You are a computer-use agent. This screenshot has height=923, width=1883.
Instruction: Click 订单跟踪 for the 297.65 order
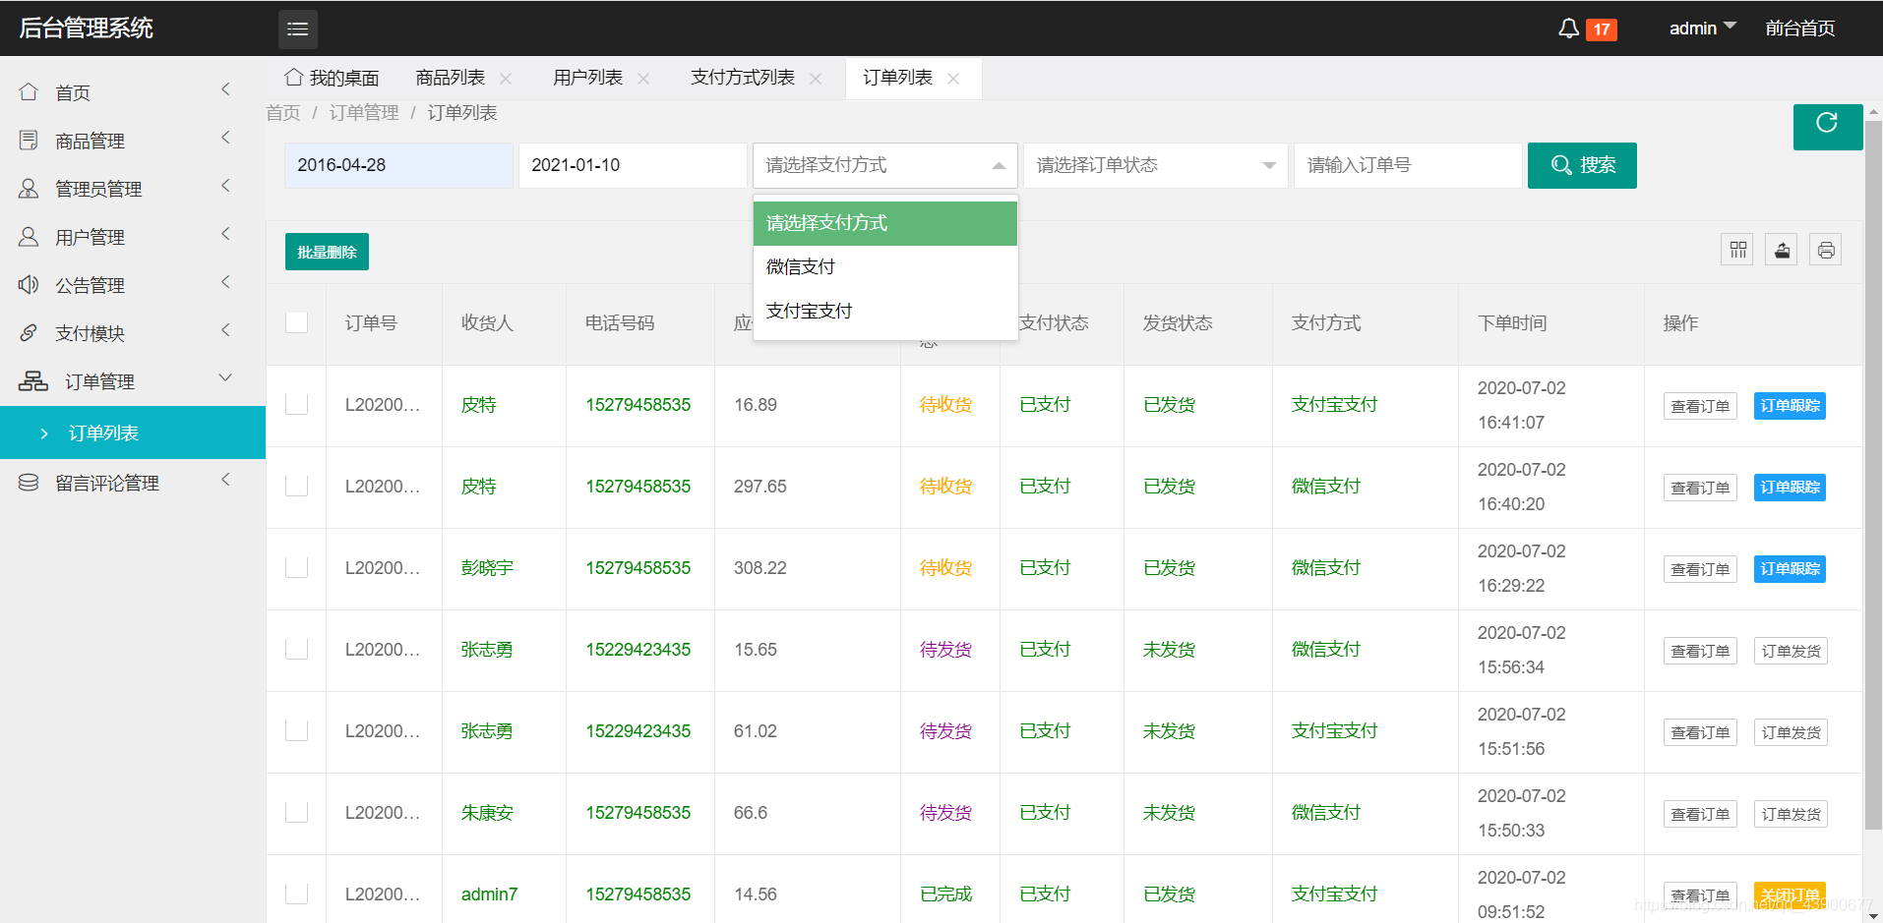coord(1790,488)
